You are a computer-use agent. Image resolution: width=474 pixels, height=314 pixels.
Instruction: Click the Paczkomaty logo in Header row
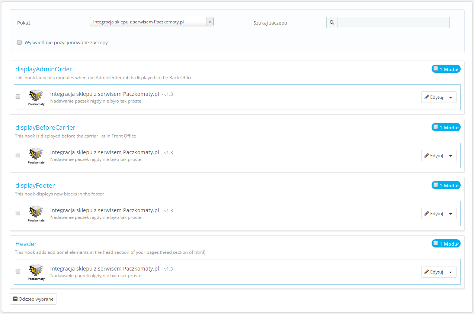[36, 272]
